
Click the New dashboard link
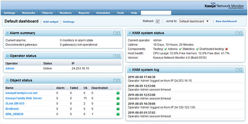pos(226,21)
